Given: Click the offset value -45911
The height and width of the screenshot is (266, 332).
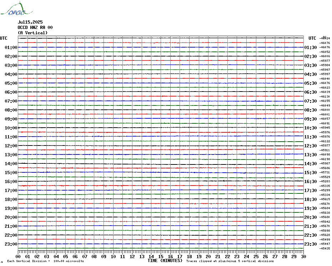Looking at the screenshot, I should pos(325,150).
